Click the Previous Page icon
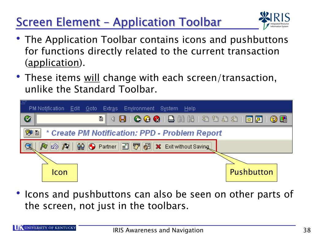Screen dimensions: 314x236 pos(215,119)
